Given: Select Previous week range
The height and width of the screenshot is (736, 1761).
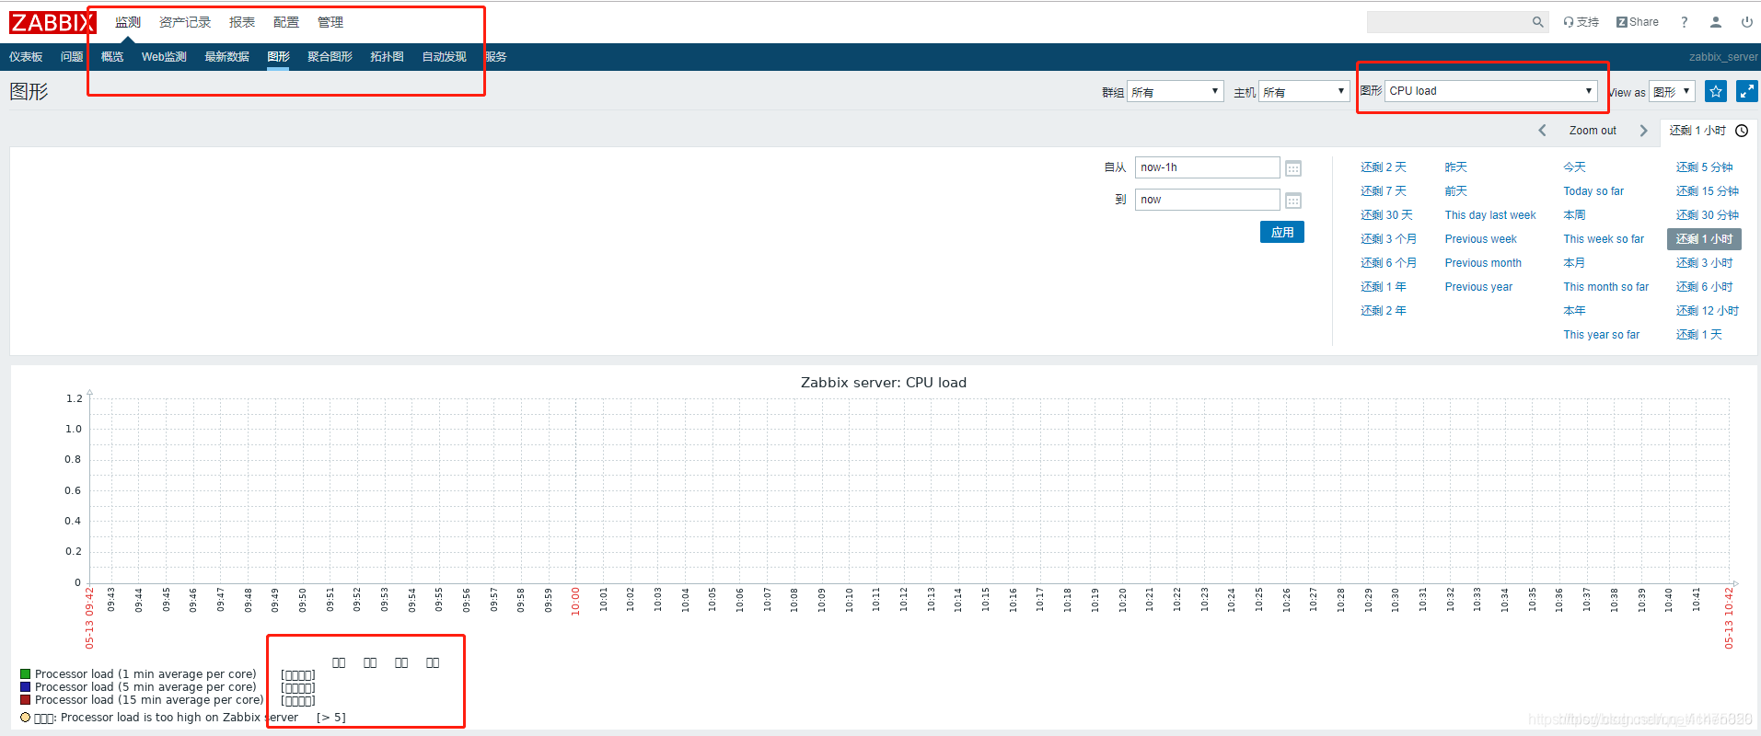Looking at the screenshot, I should [x=1481, y=239].
